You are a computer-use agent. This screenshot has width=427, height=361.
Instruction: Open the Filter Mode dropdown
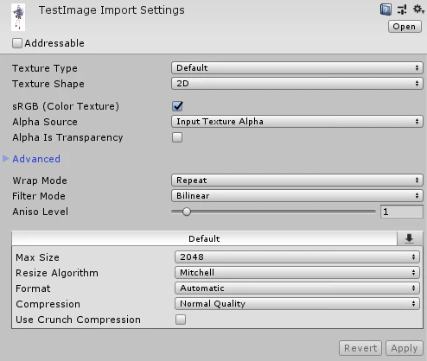(x=297, y=196)
